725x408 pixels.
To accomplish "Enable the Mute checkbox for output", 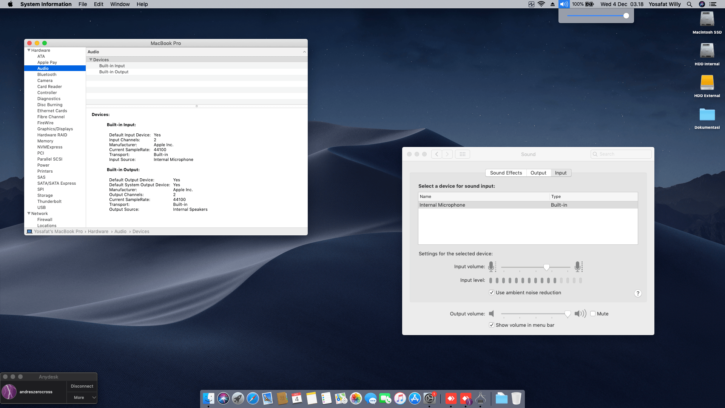I will pyautogui.click(x=593, y=314).
